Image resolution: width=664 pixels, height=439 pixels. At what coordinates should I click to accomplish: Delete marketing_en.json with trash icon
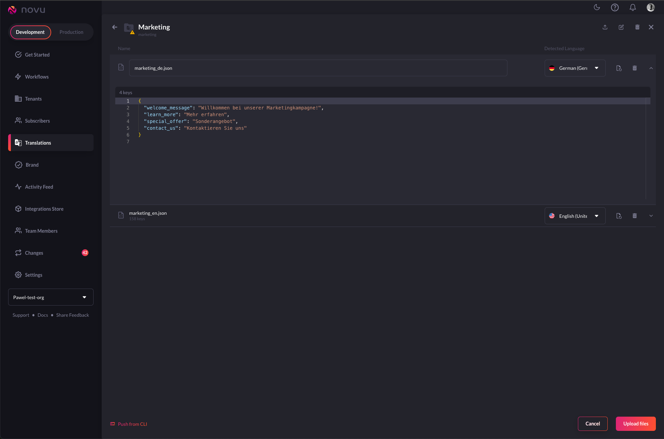pyautogui.click(x=635, y=216)
